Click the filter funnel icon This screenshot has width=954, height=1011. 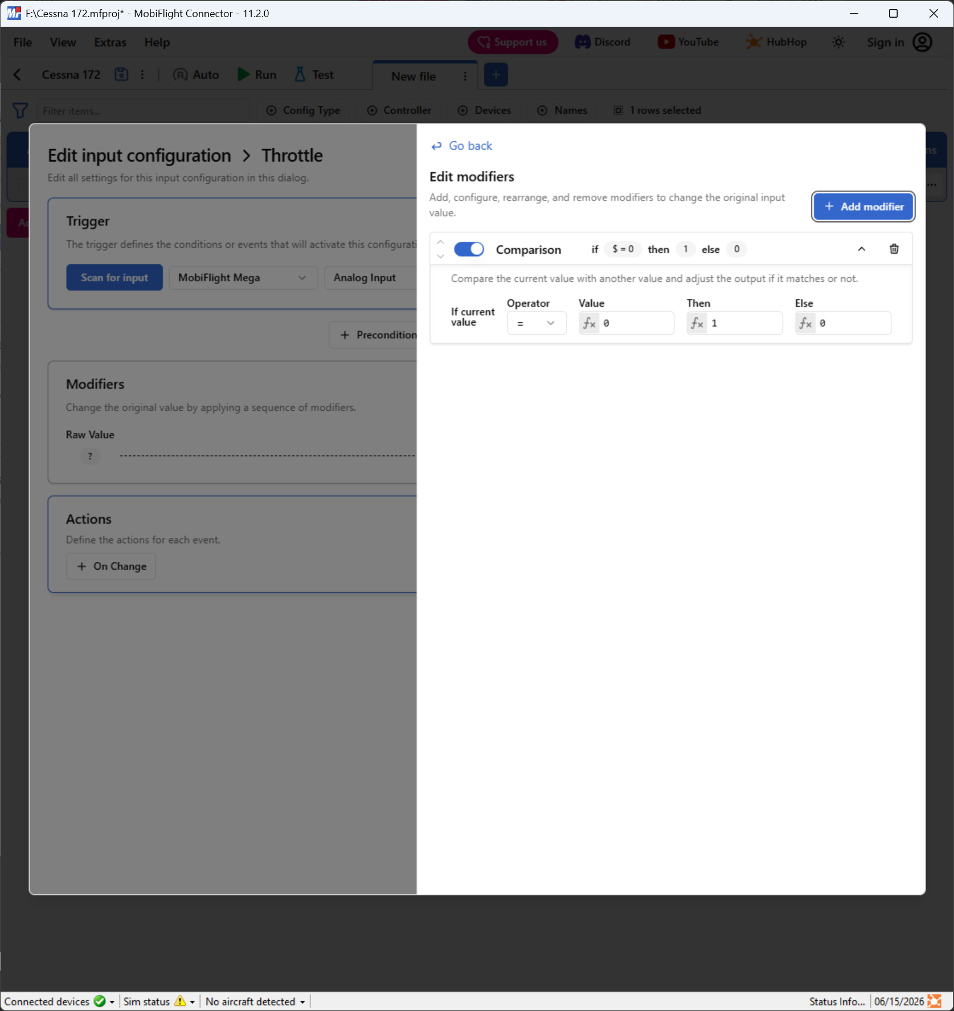(x=20, y=110)
